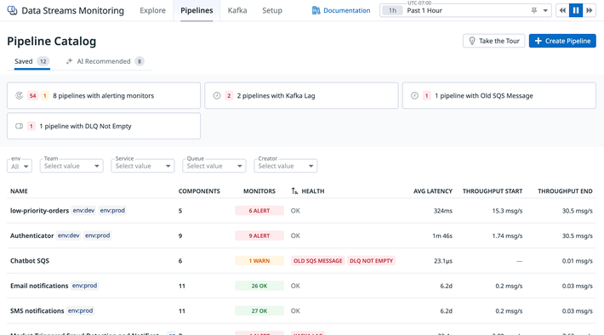Click the sort arrow icon beside HEALTH
This screenshot has height=335, width=604.
294,191
